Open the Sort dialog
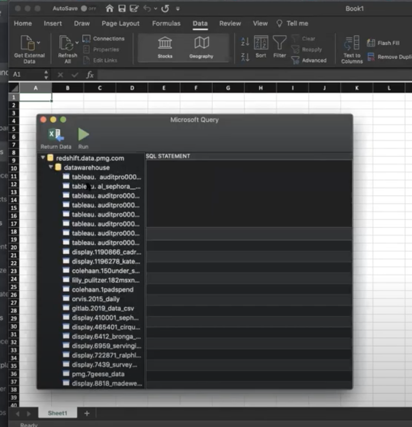412x427 pixels. pos(261,47)
